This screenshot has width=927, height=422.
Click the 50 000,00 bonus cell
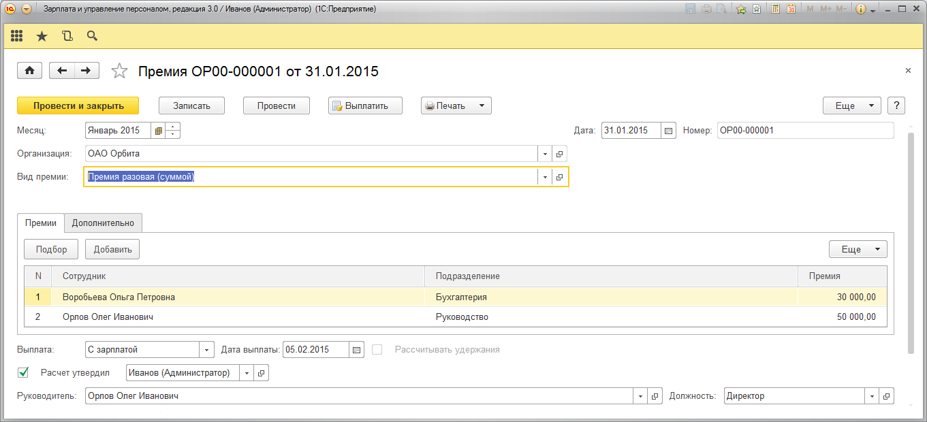tap(843, 317)
